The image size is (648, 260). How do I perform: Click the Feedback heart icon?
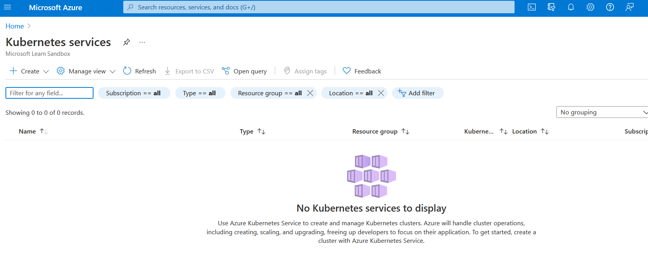pyautogui.click(x=347, y=71)
